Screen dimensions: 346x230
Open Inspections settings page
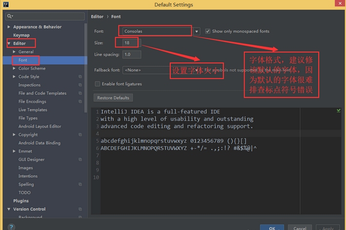[x=30, y=85]
